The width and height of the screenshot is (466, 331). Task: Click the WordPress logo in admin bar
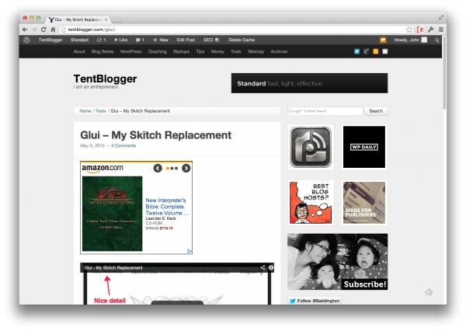click(26, 40)
